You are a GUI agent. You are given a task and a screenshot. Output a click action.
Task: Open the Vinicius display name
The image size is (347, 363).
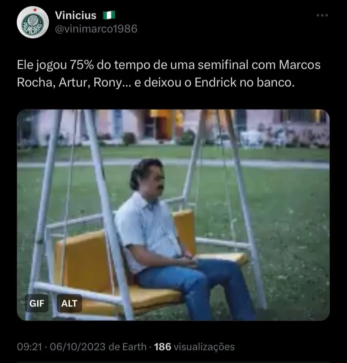point(76,16)
